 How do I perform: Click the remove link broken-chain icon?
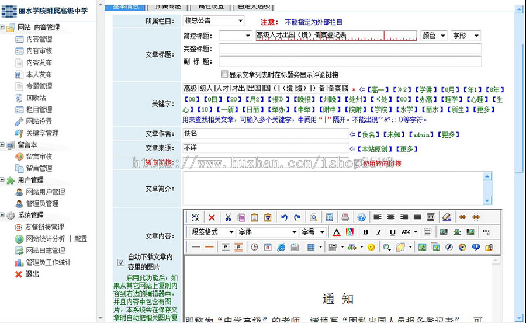(x=476, y=217)
